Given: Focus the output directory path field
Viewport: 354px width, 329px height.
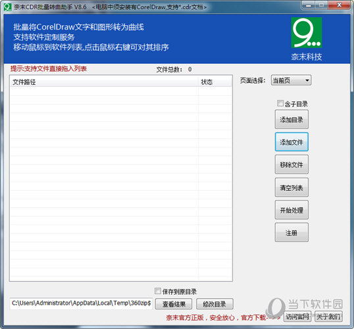Looking at the screenshot, I should [x=81, y=303].
